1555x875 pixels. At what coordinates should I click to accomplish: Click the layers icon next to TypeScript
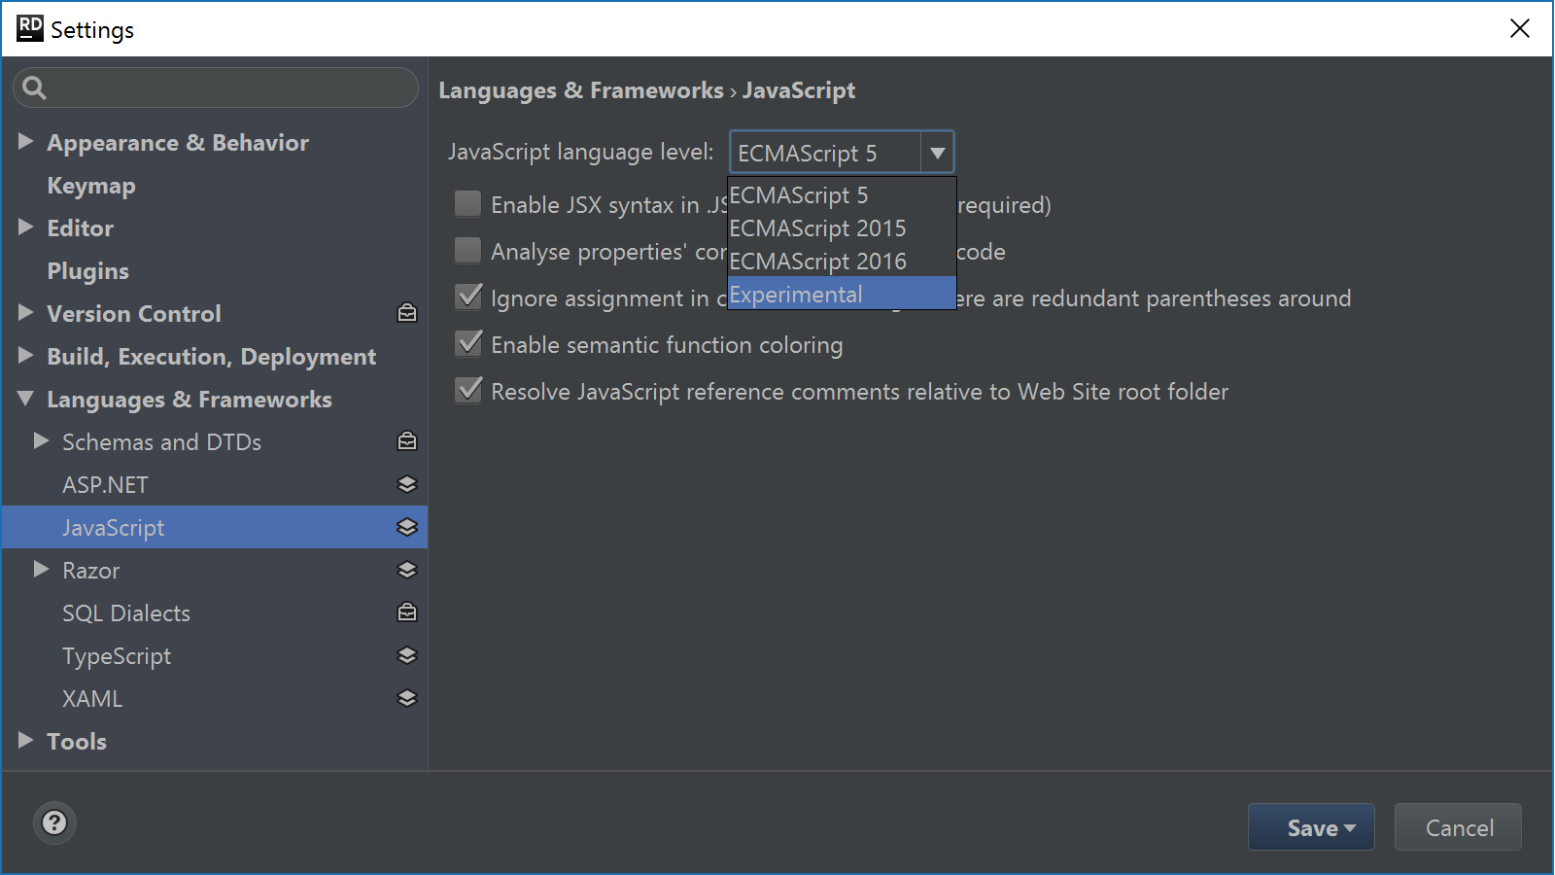coord(407,655)
